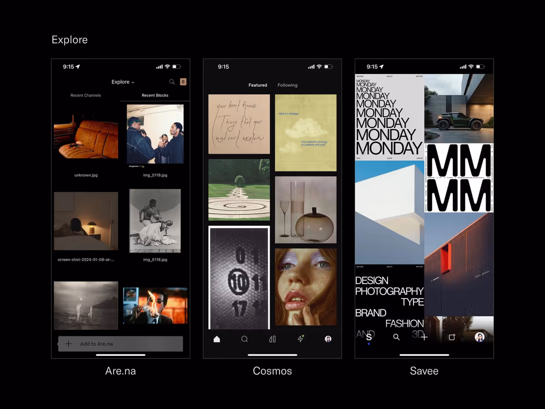
Task: Switch to the Recent Channels tab
Action: [x=86, y=95]
